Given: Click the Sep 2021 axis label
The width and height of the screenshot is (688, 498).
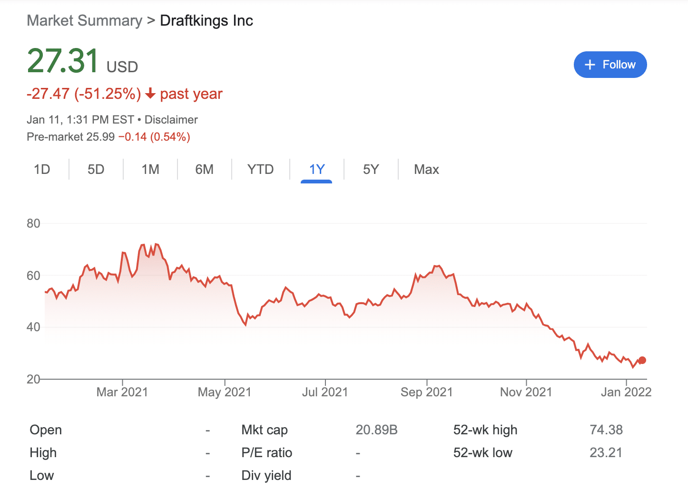Looking at the screenshot, I should click(427, 392).
